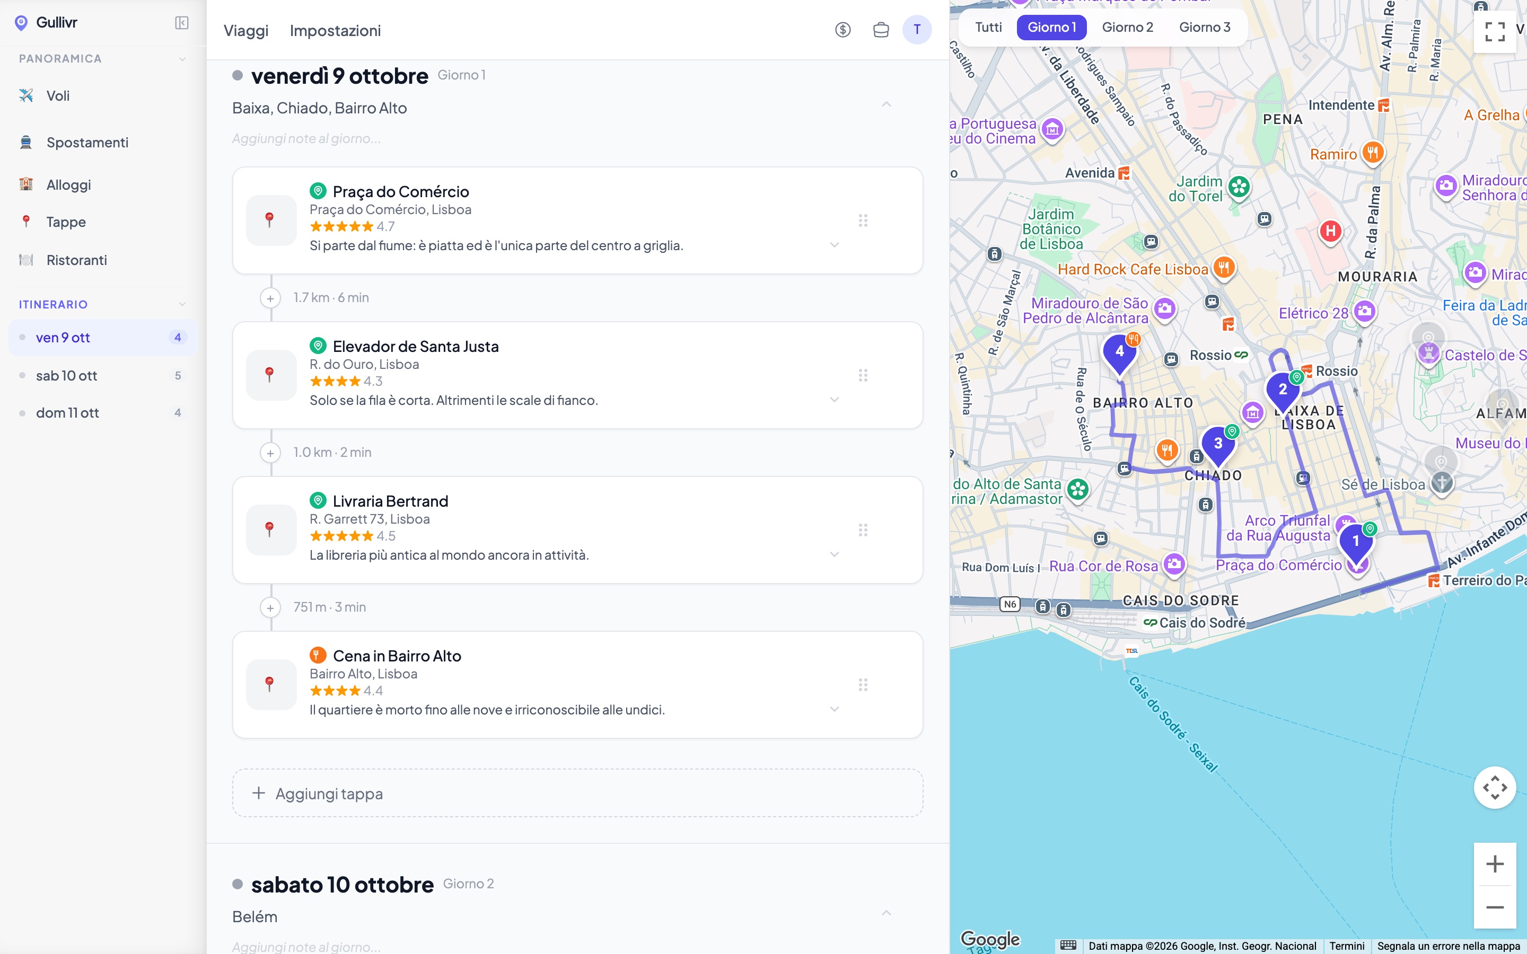Collapse the venerdì 9 ottobre day
Viewport: 1527px width, 954px height.
click(x=887, y=104)
